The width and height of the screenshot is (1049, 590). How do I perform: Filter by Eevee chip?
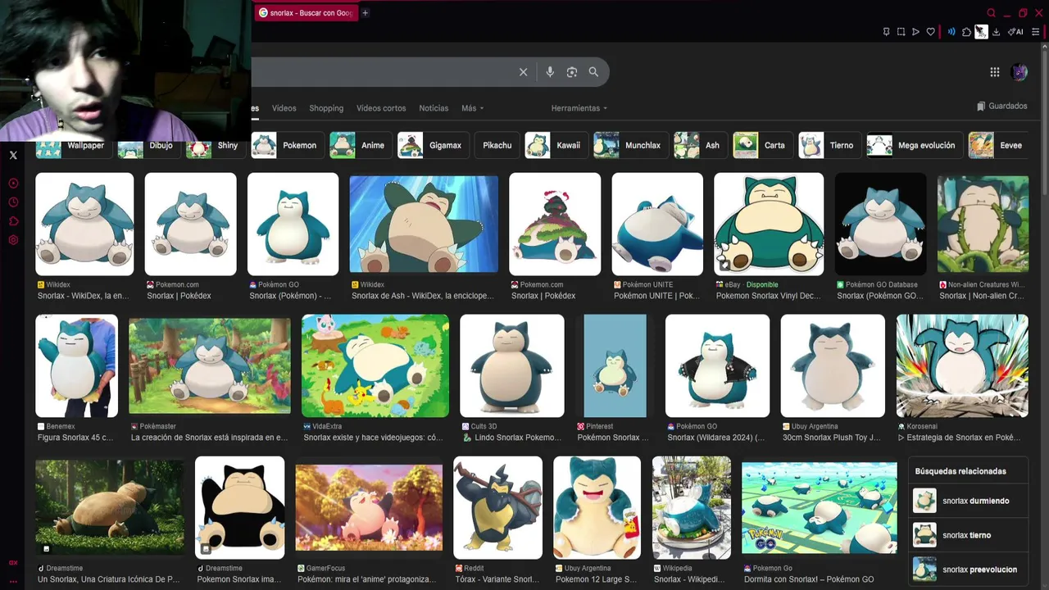[x=997, y=145]
